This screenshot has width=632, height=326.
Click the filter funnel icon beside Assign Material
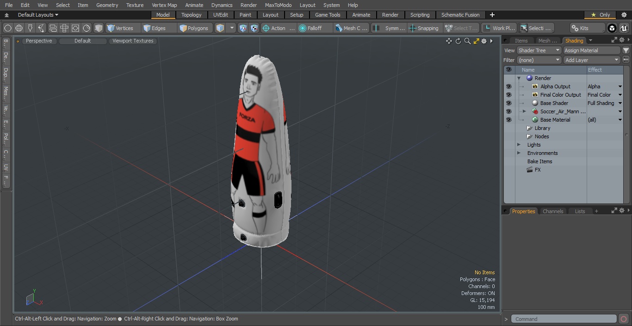[x=626, y=50]
